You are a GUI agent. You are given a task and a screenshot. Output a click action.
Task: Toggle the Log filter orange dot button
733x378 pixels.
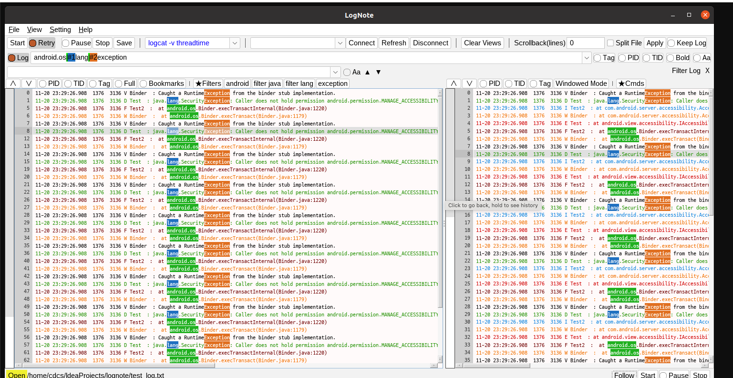[18, 58]
